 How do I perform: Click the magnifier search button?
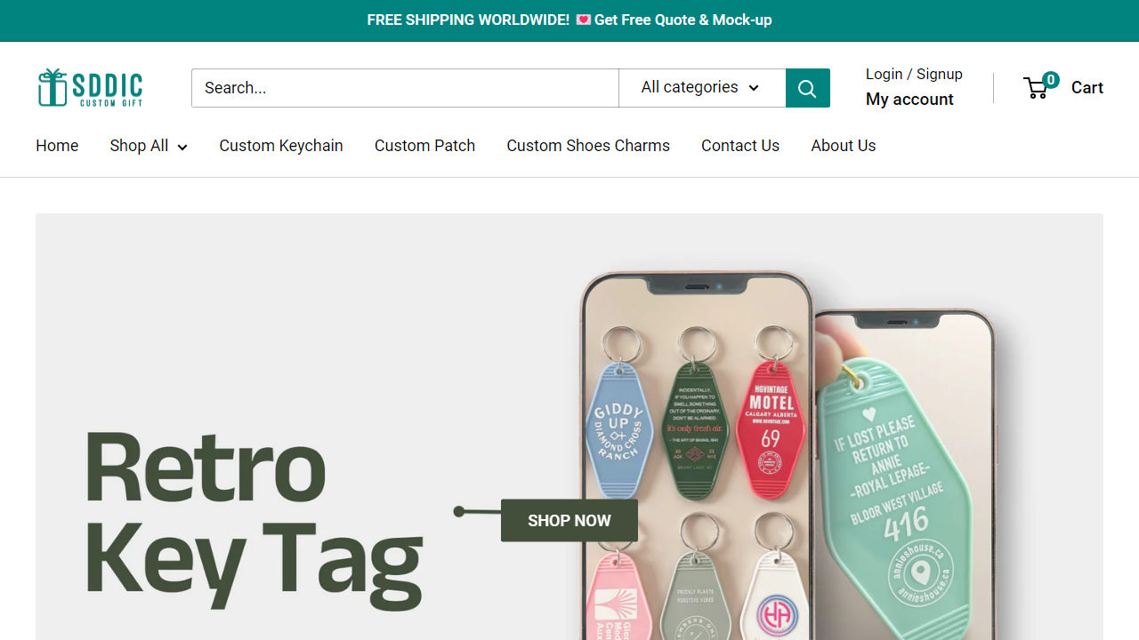click(x=808, y=88)
